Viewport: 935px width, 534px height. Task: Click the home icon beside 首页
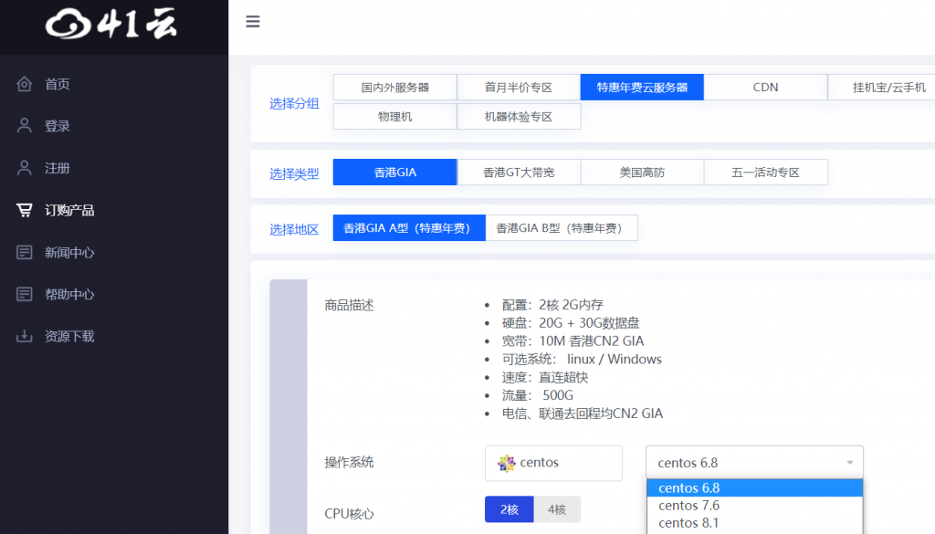25,84
